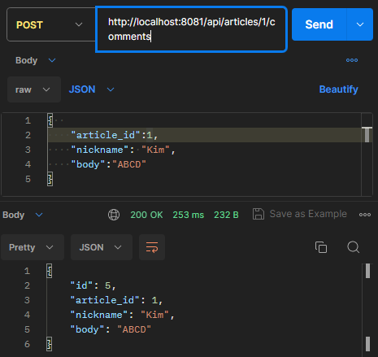The image size is (378, 357).
Task: Expand the request Body tab dropdown
Action: pyautogui.click(x=36, y=60)
